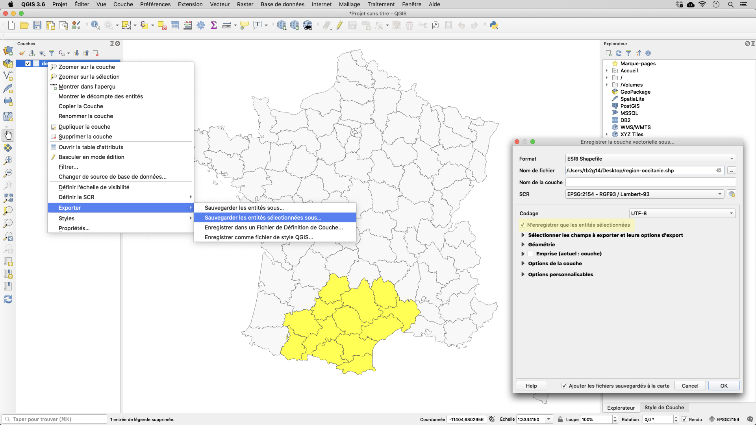
Task: Click the Nom de la couche input field
Action: [x=650, y=182]
